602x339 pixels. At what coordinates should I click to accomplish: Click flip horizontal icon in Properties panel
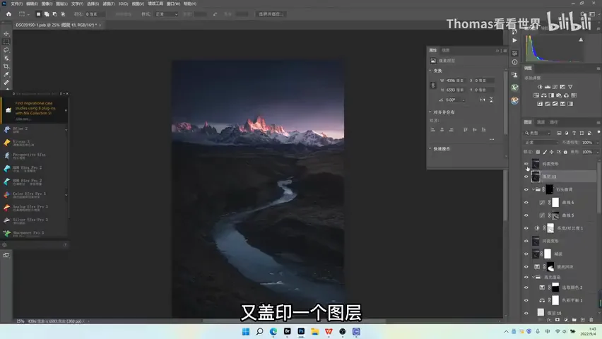tap(482, 100)
